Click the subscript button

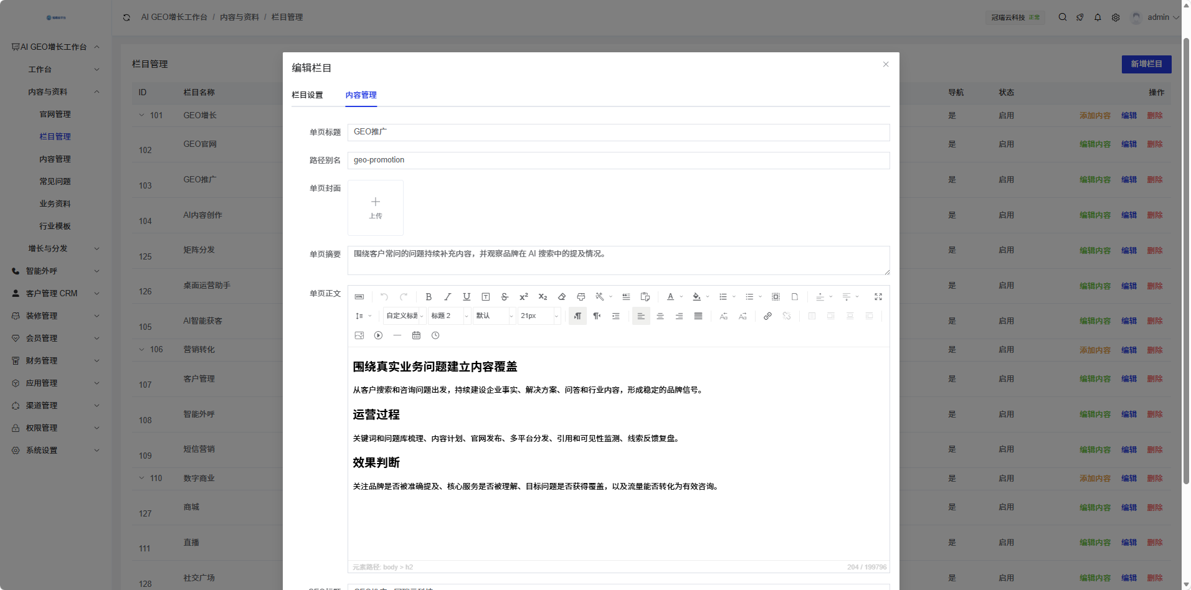[543, 297]
